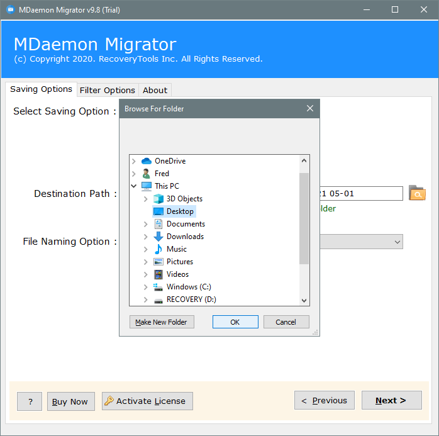
Task: Click the Pictures image icon
Action: coord(158,262)
